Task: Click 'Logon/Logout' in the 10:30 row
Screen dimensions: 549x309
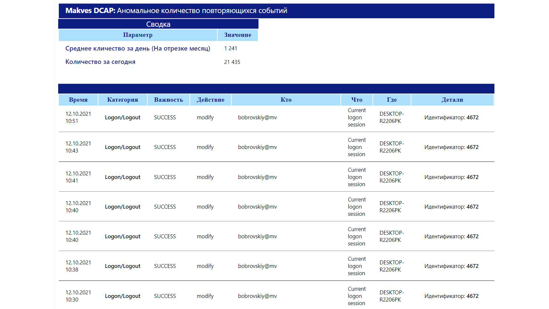Action: point(123,296)
